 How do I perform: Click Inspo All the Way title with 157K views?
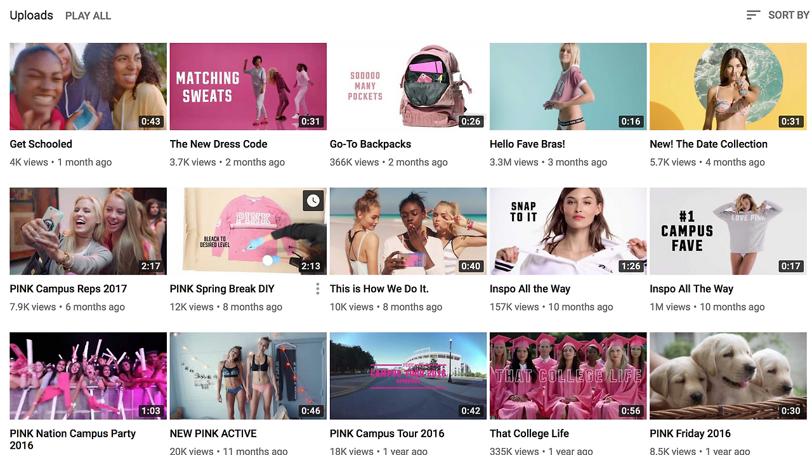530,289
